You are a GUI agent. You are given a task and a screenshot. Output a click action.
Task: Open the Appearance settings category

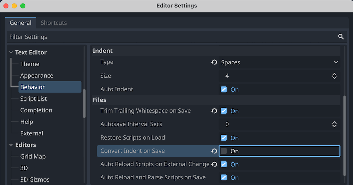[x=37, y=76]
